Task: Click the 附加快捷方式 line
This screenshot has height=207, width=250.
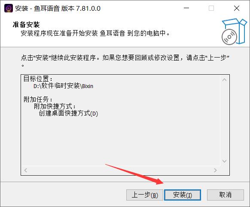Action: pyautogui.click(x=55, y=107)
